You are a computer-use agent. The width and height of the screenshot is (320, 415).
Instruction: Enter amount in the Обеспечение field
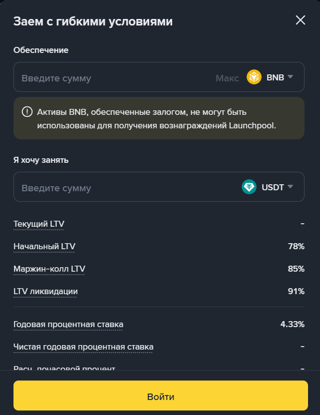[110, 78]
